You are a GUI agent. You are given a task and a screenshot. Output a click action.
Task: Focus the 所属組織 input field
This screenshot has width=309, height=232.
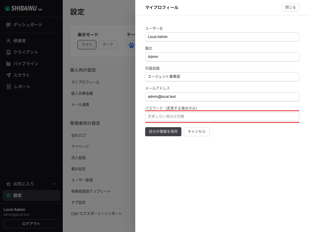[x=222, y=77]
